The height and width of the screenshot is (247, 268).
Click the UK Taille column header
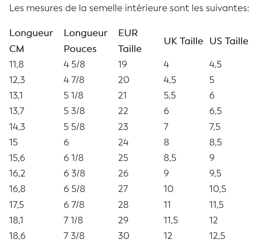[183, 41]
